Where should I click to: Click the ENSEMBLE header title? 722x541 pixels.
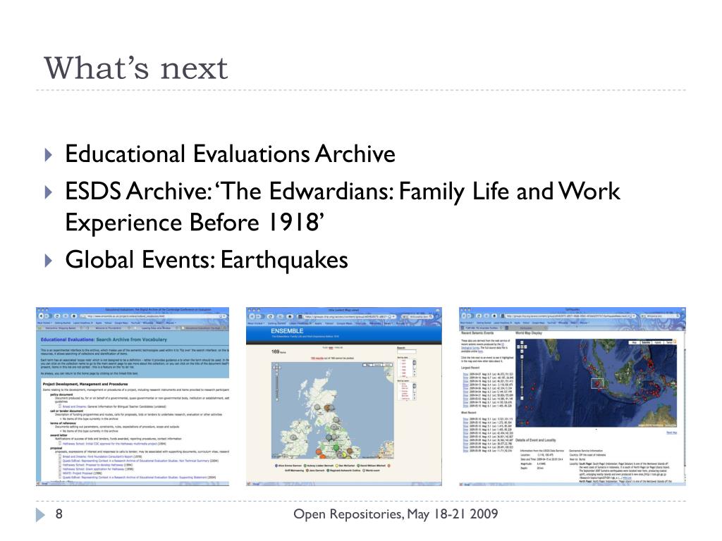[287, 331]
